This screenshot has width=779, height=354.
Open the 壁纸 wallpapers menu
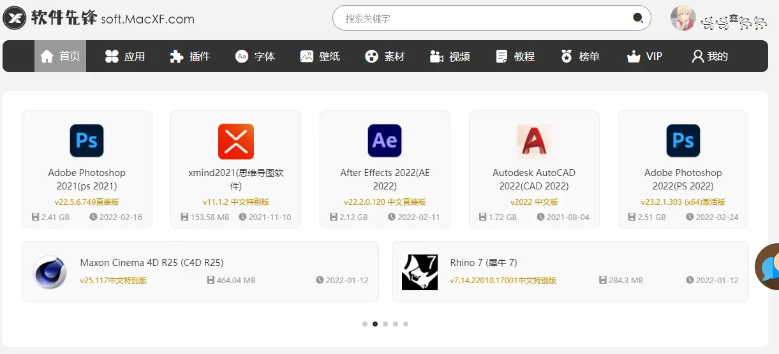point(320,56)
